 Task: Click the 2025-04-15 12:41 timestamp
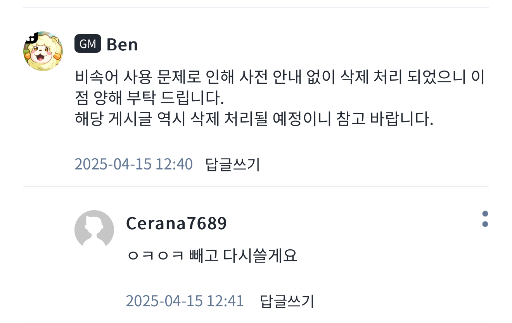[x=185, y=301]
